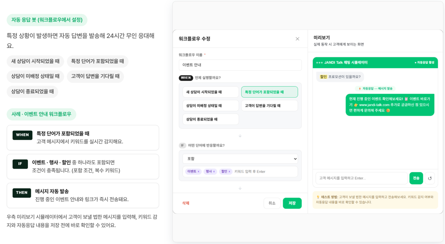Focus the workflow name field 이벤트 안내
Screen dimensions: 445x244
pos(240,65)
